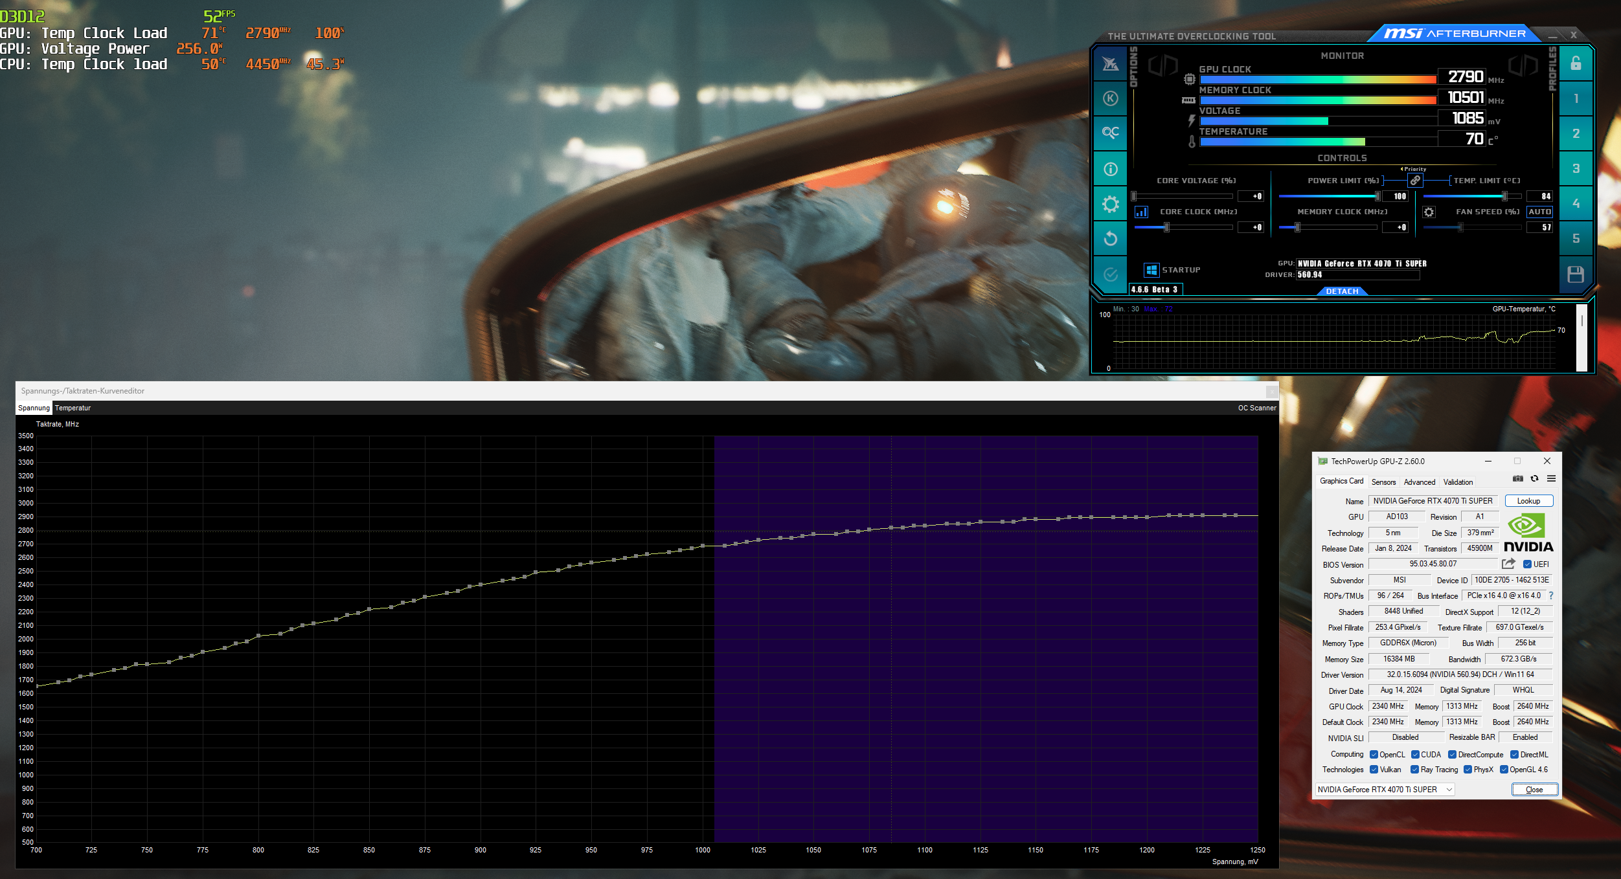
Task: Click the GPU-Z refresh icon
Action: 1534,478
